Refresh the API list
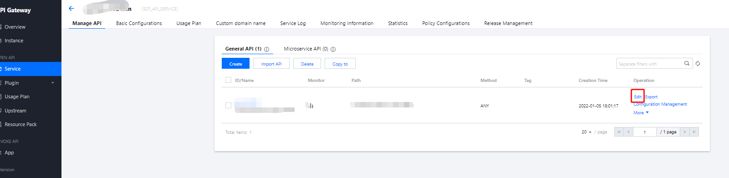Viewport: 729px width, 178px height. pos(698,64)
